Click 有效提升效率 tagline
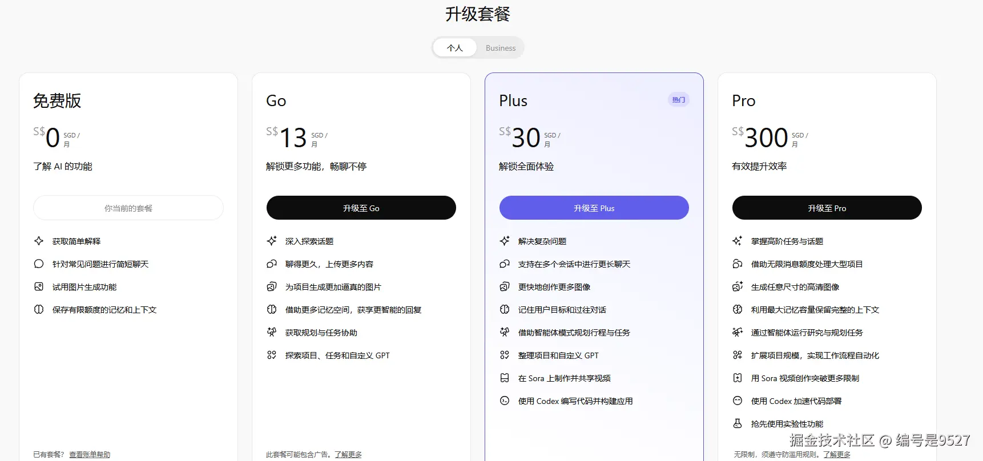This screenshot has width=983, height=461. tap(759, 167)
